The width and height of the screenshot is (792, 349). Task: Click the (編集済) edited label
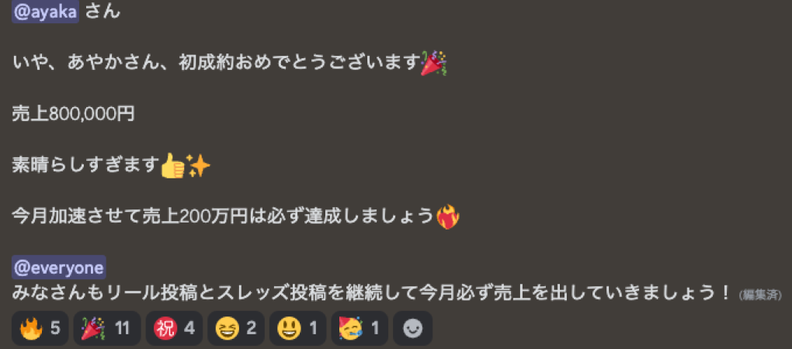(x=760, y=295)
